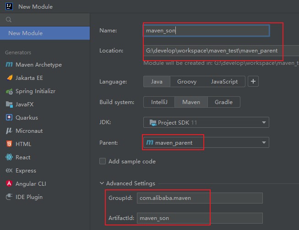
Task: Focus the Location path field
Action: [x=221, y=51]
